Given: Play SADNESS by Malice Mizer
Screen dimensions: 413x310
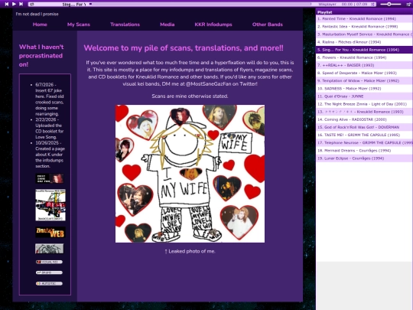Looking at the screenshot, I should (x=364, y=89).
